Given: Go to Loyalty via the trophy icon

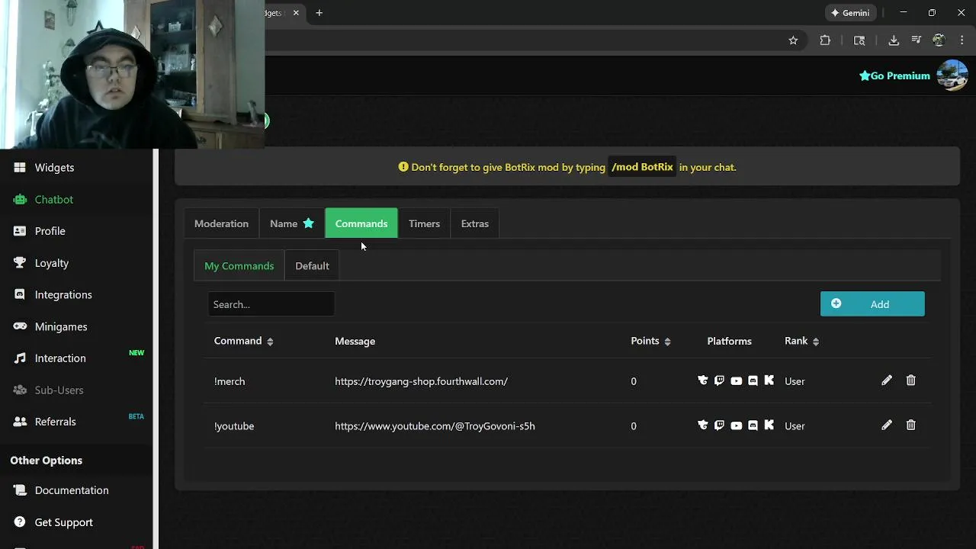Looking at the screenshot, I should [x=20, y=262].
